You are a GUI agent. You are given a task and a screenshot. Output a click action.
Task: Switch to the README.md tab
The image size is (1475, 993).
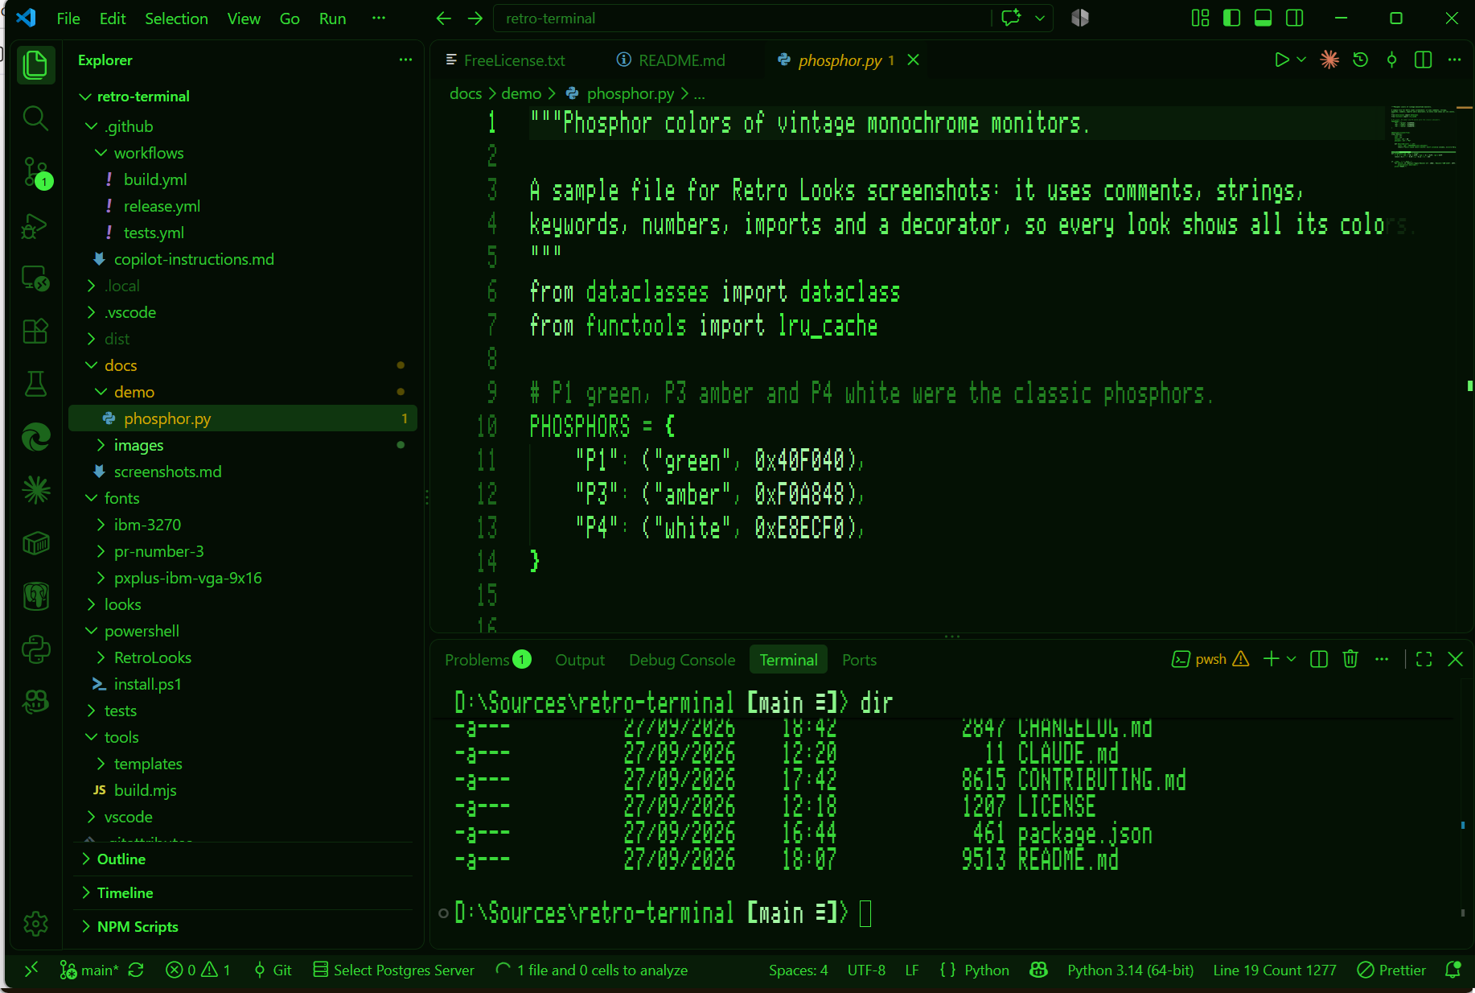pos(671,60)
